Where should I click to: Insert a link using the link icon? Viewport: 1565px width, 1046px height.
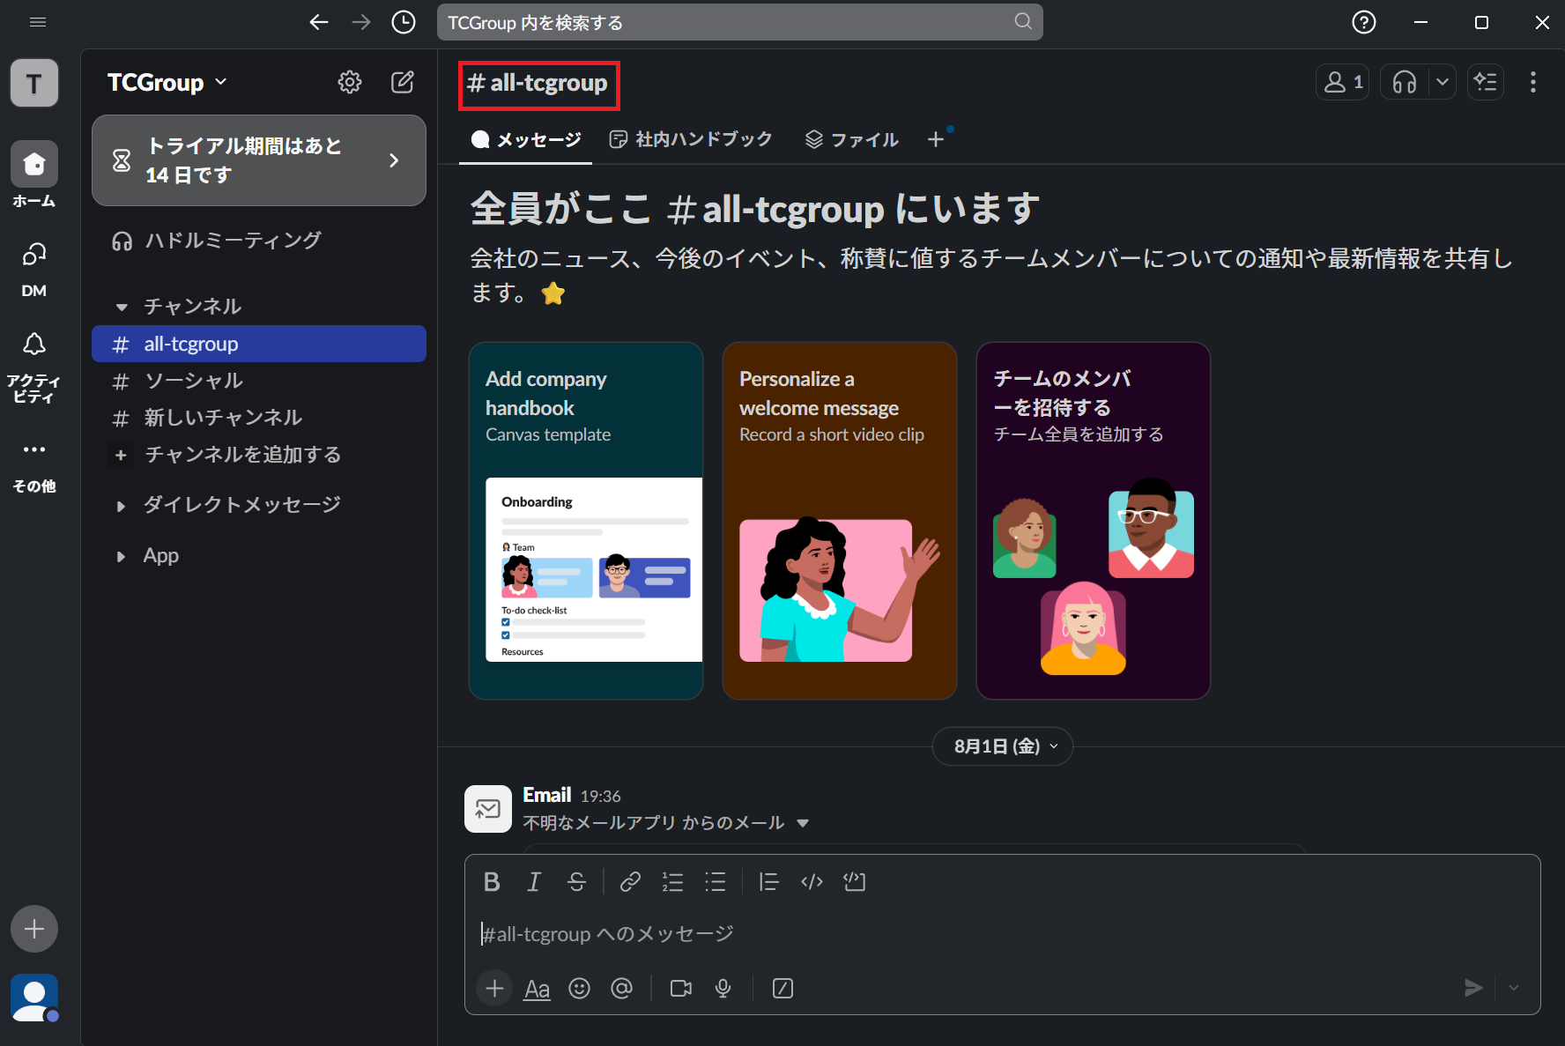(629, 882)
